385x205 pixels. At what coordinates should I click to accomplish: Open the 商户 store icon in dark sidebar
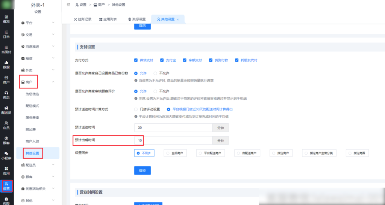(6, 80)
